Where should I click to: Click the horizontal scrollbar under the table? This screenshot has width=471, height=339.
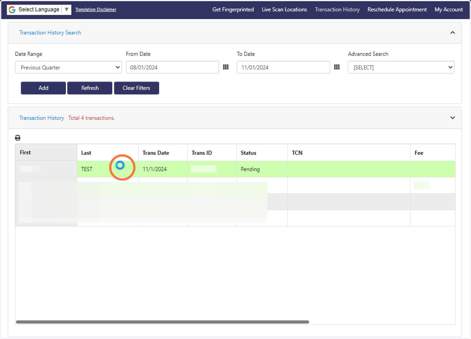162,322
